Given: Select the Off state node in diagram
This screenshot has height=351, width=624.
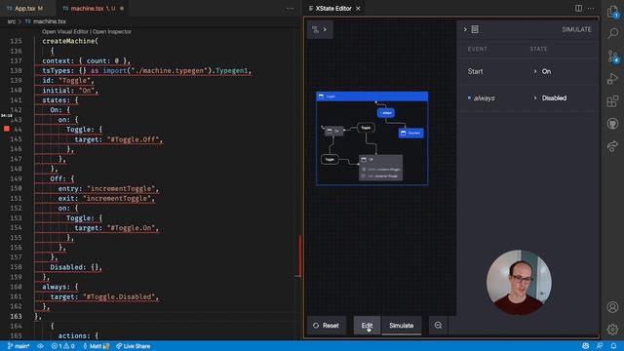Looking at the screenshot, I should point(380,168).
